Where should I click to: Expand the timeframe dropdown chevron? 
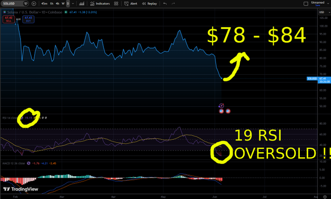pos(73,3)
